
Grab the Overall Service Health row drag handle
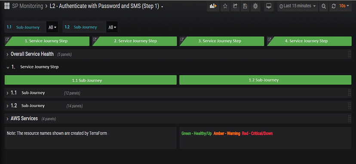pos(350,54)
